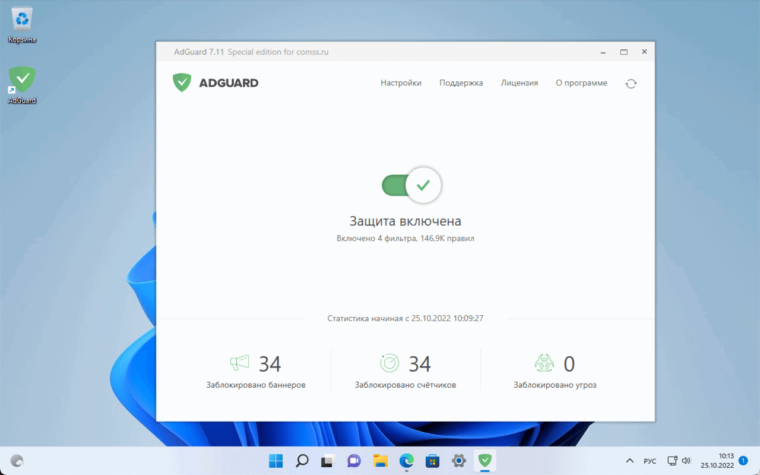Select the AdGuard desktop shortcut
Screen dimensions: 760x475
click(22, 85)
